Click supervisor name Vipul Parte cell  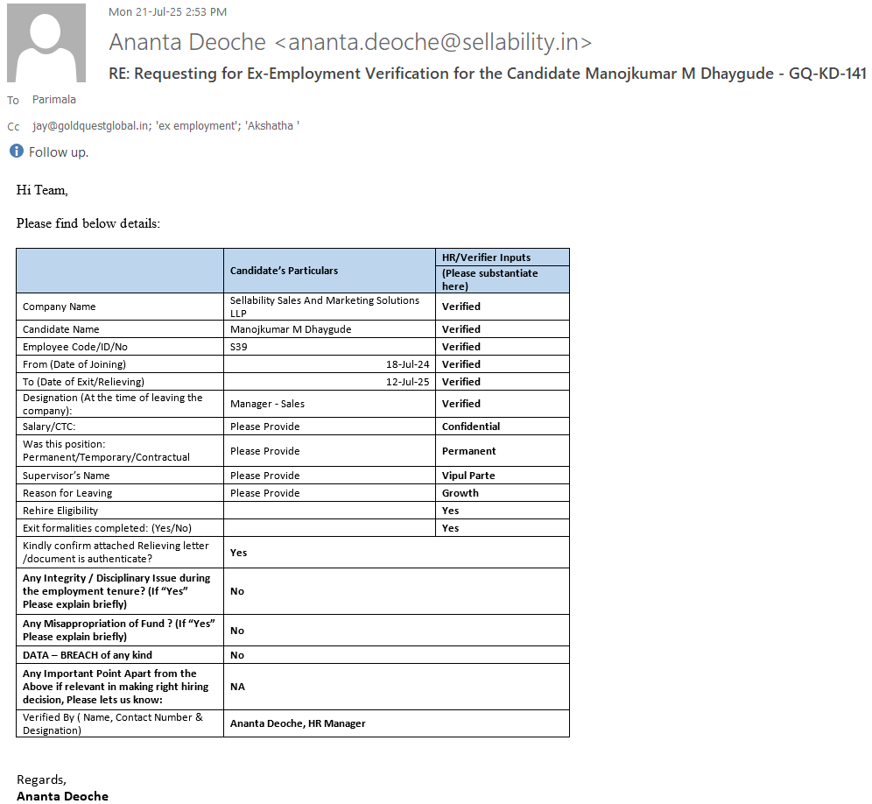(x=468, y=476)
